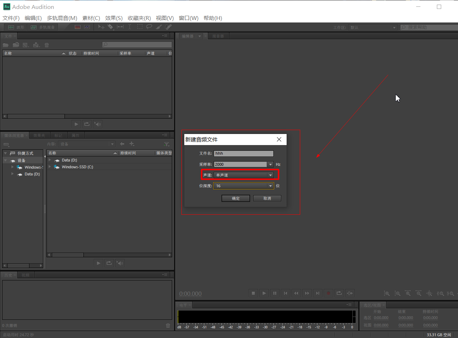Click trash icon in Files panel
The height and width of the screenshot is (338, 458).
[47, 45]
